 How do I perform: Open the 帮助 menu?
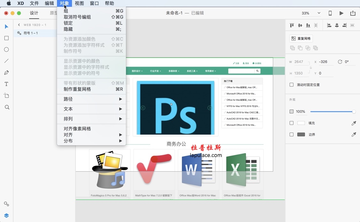110,3
